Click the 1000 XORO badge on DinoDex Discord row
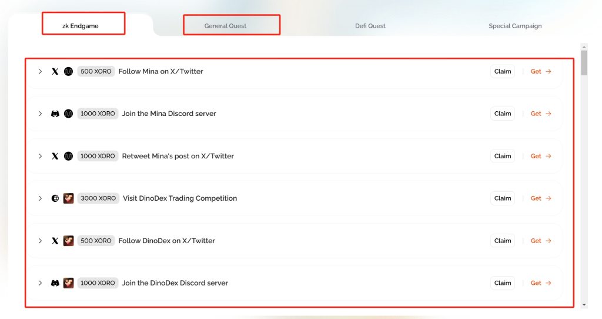The image size is (602, 319). 98,283
